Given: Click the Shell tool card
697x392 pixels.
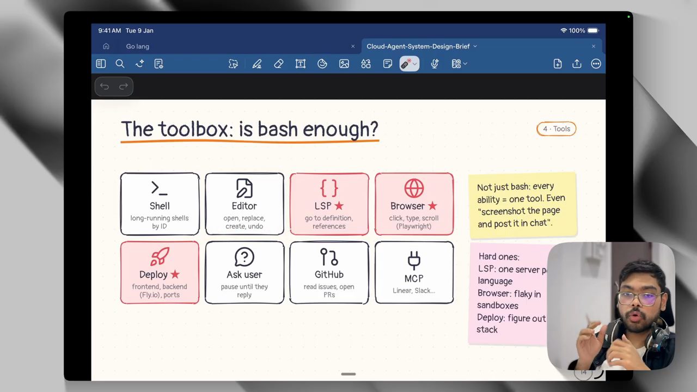Looking at the screenshot, I should (160, 204).
